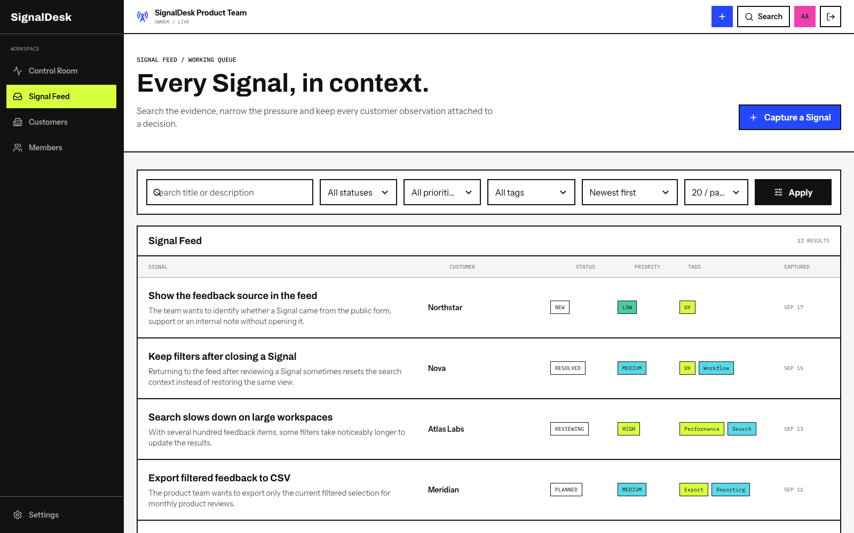Go to Control Room in sidebar
The width and height of the screenshot is (854, 533).
(x=61, y=71)
